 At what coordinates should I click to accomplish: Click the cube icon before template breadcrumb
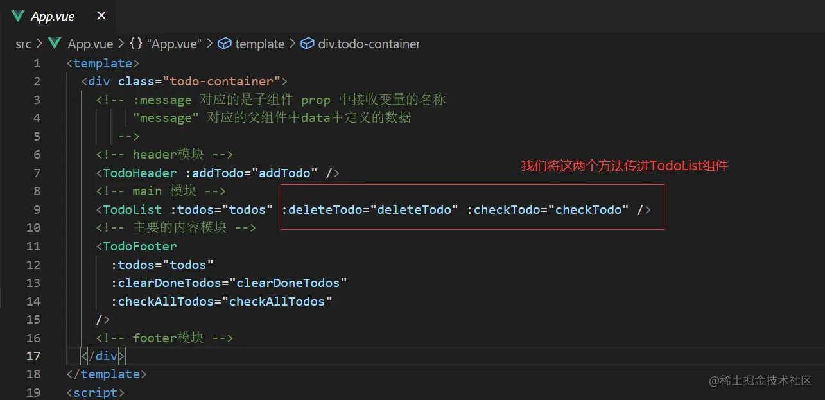(x=225, y=44)
